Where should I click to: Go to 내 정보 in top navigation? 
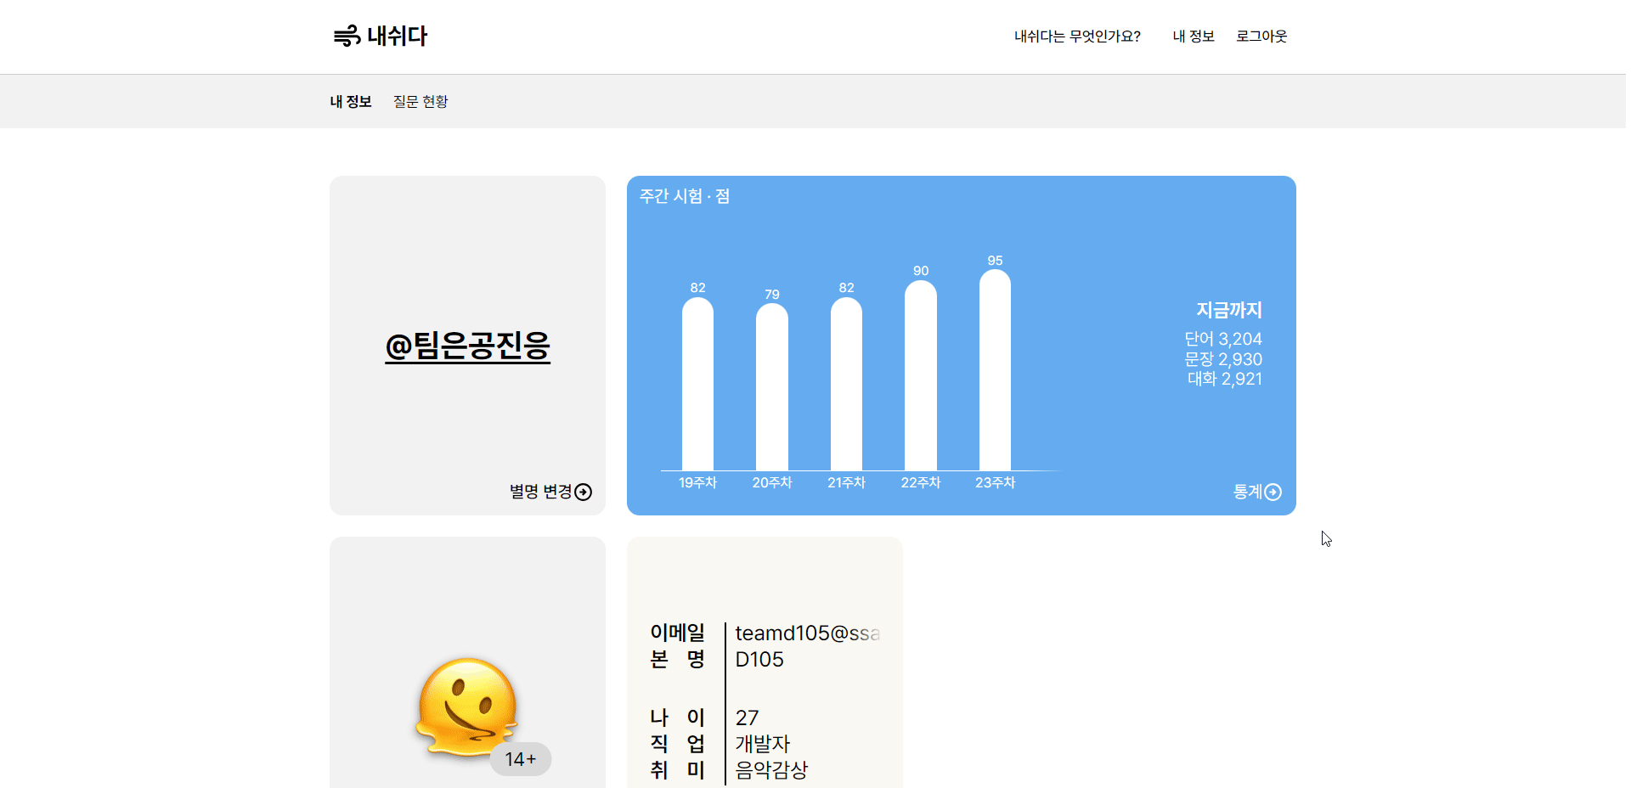click(x=1193, y=37)
